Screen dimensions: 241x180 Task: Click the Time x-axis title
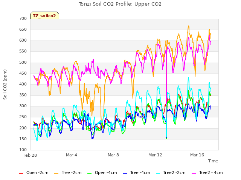[x=213, y=161]
